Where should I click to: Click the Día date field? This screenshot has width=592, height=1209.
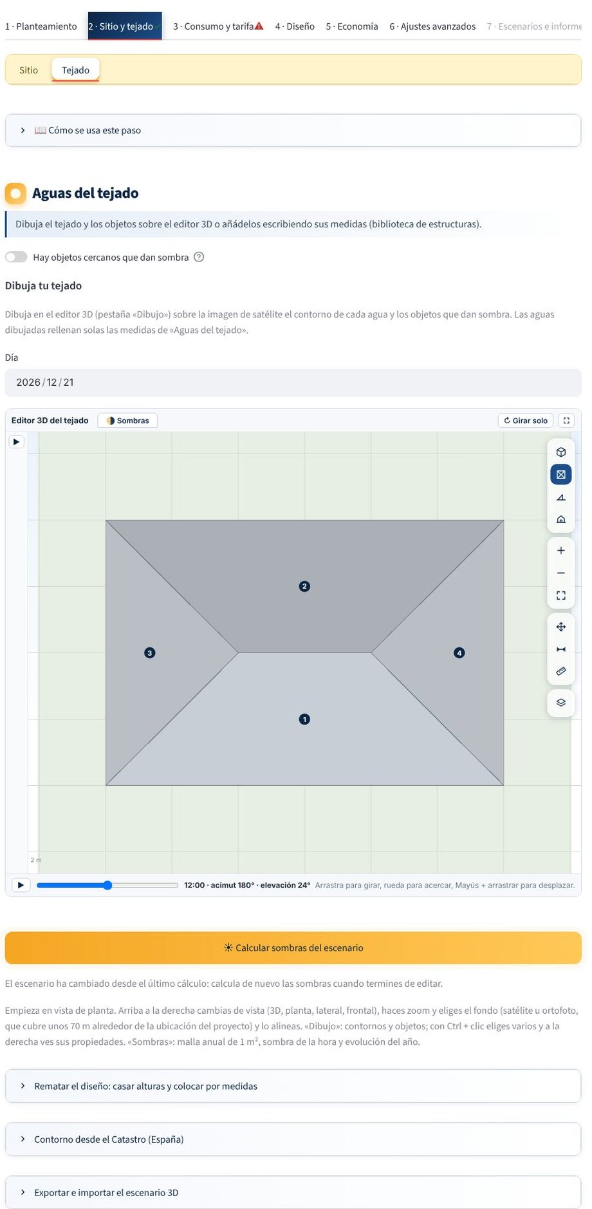[x=293, y=383]
